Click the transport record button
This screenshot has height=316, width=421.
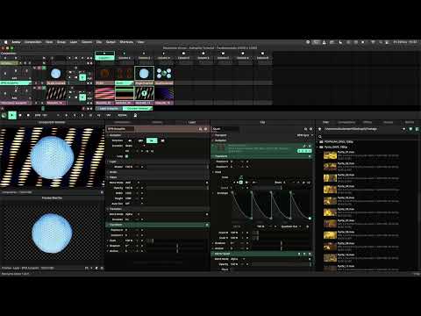pos(28,115)
